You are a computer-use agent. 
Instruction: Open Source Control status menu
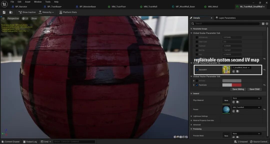click(259, 141)
